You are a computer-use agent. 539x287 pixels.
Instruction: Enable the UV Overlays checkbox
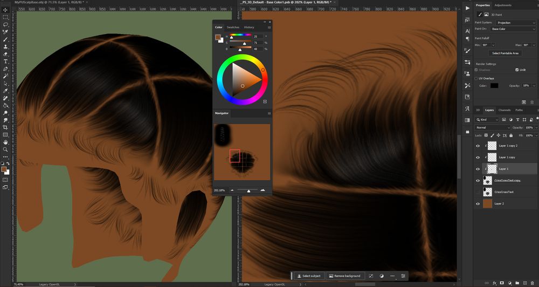(x=476, y=78)
